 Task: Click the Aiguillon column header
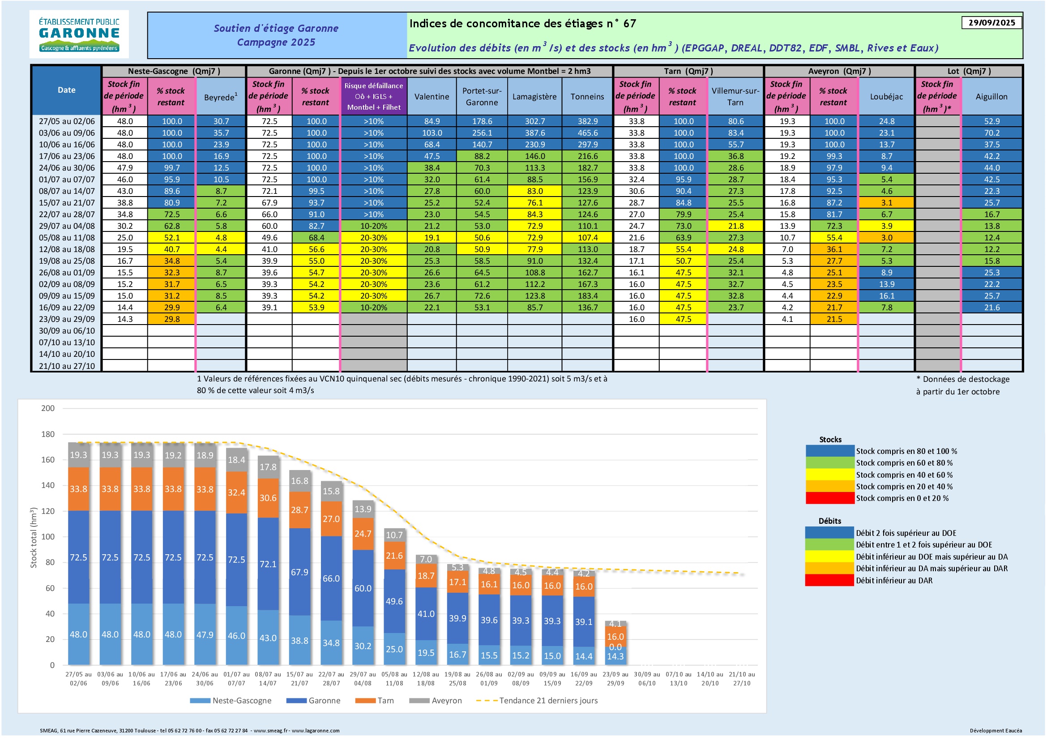[x=991, y=97]
